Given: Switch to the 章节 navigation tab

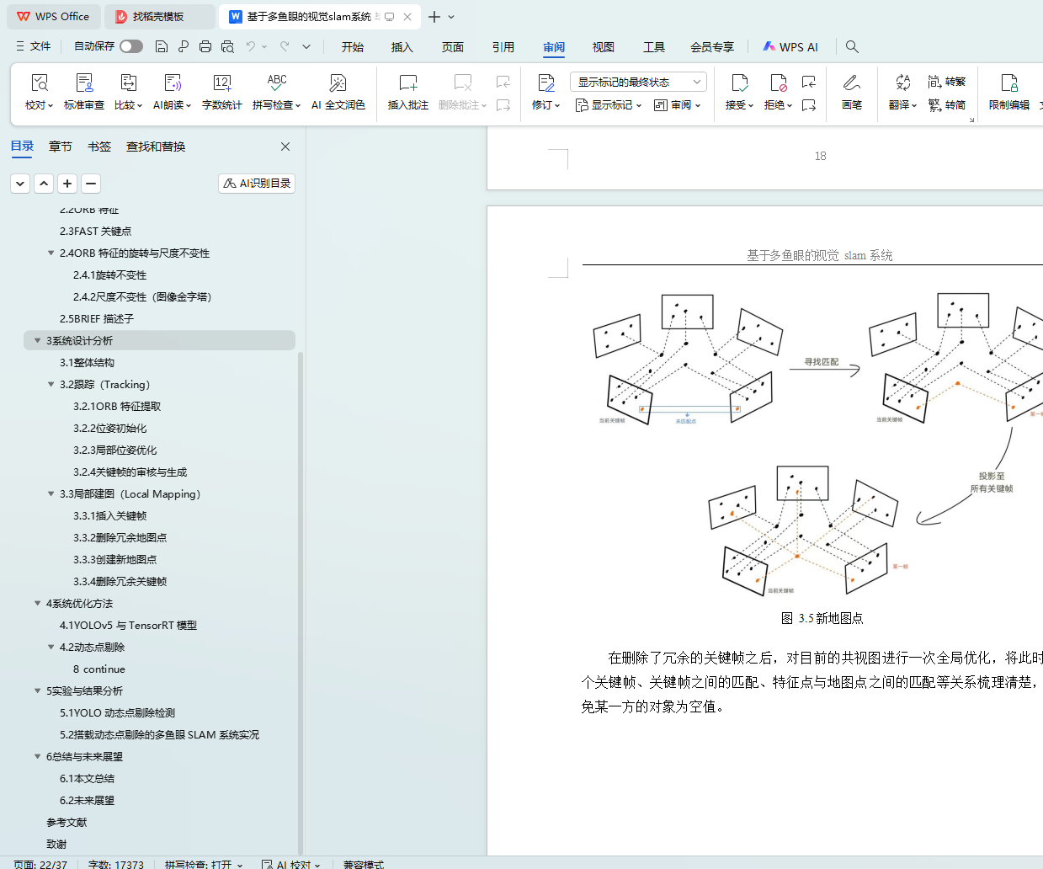Looking at the screenshot, I should (61, 147).
